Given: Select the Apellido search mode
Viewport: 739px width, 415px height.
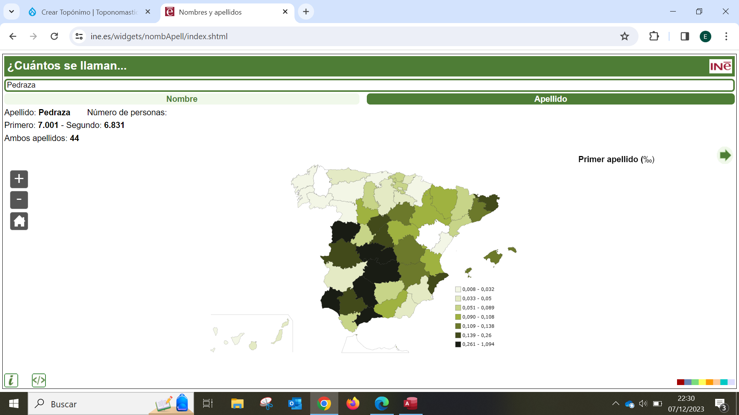Looking at the screenshot, I should [550, 99].
